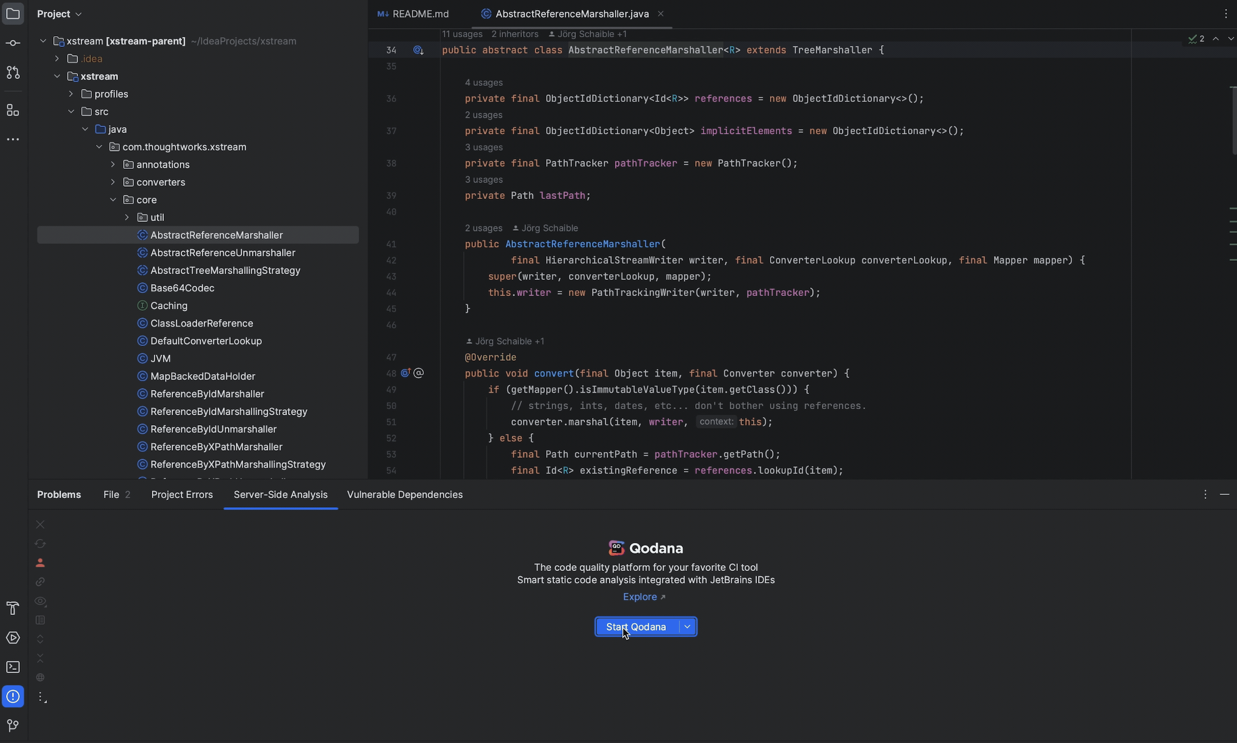Click the 2 inheritors code lens
1237x743 pixels.
(515, 34)
